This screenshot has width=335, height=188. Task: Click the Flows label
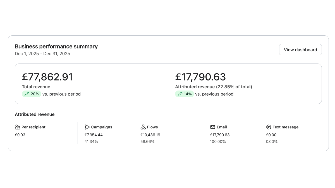(152, 127)
